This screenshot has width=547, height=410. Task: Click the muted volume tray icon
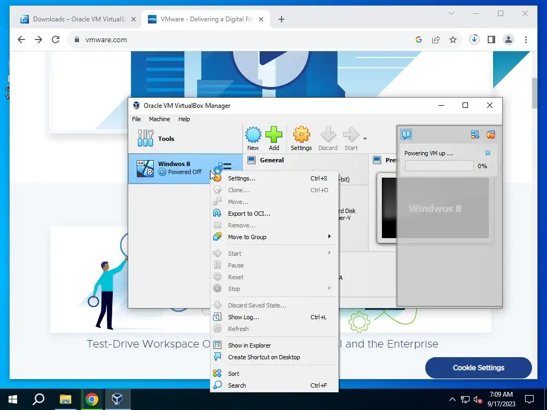point(478,399)
